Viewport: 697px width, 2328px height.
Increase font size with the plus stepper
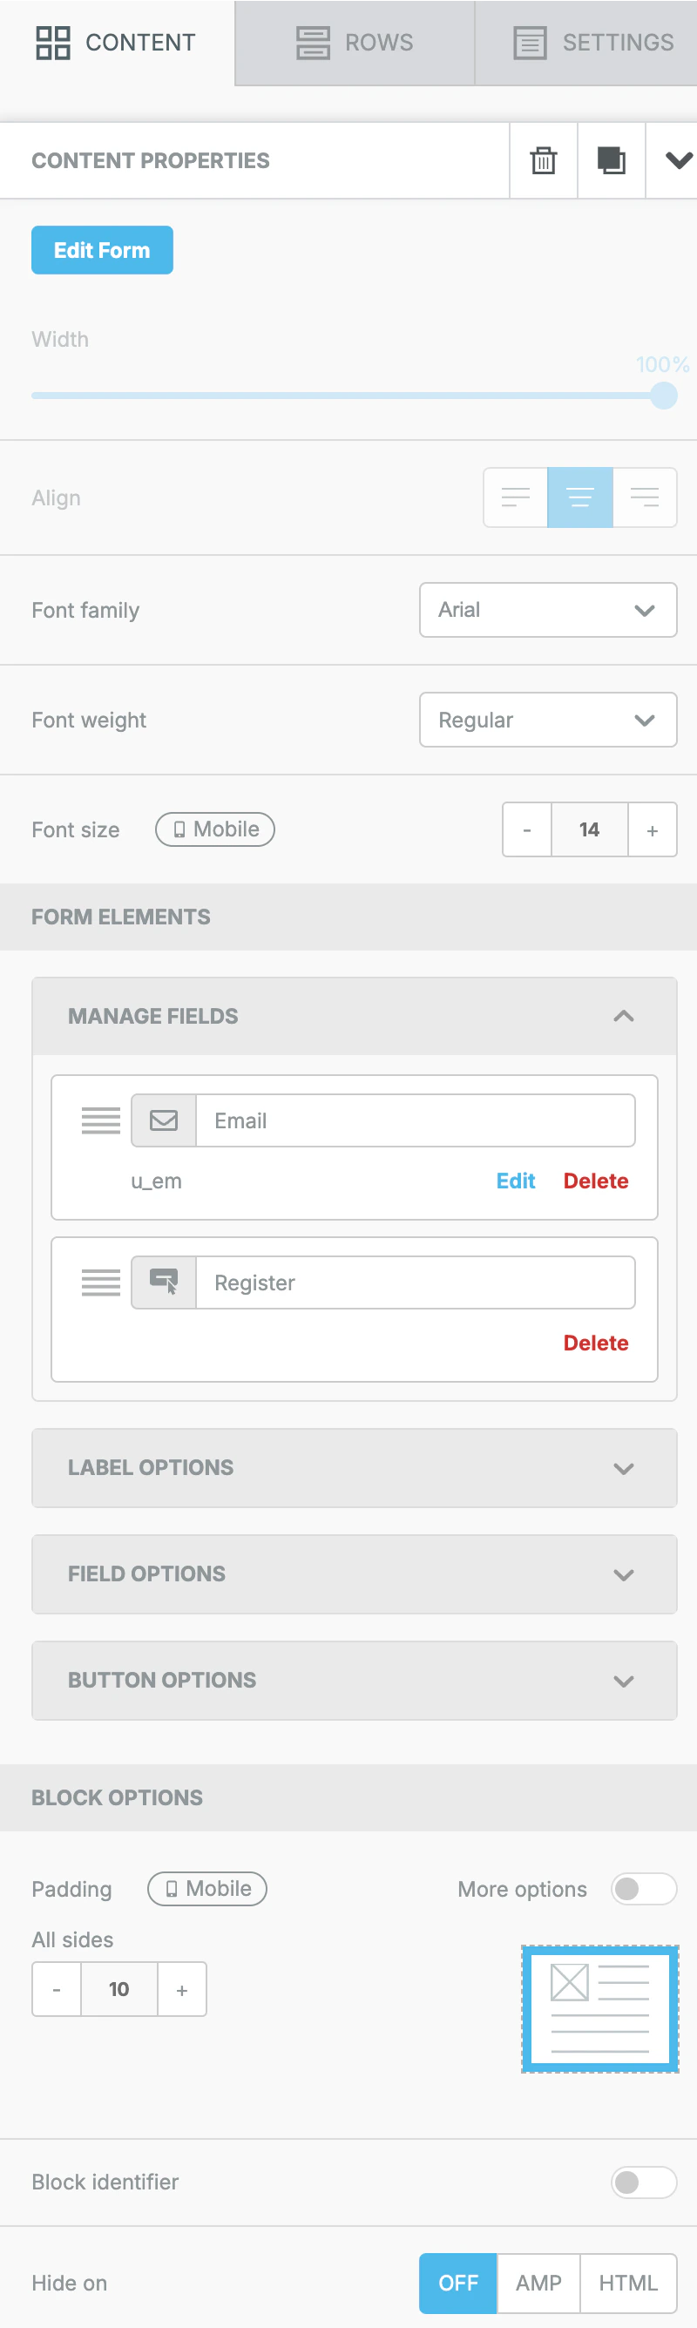pyautogui.click(x=652, y=829)
